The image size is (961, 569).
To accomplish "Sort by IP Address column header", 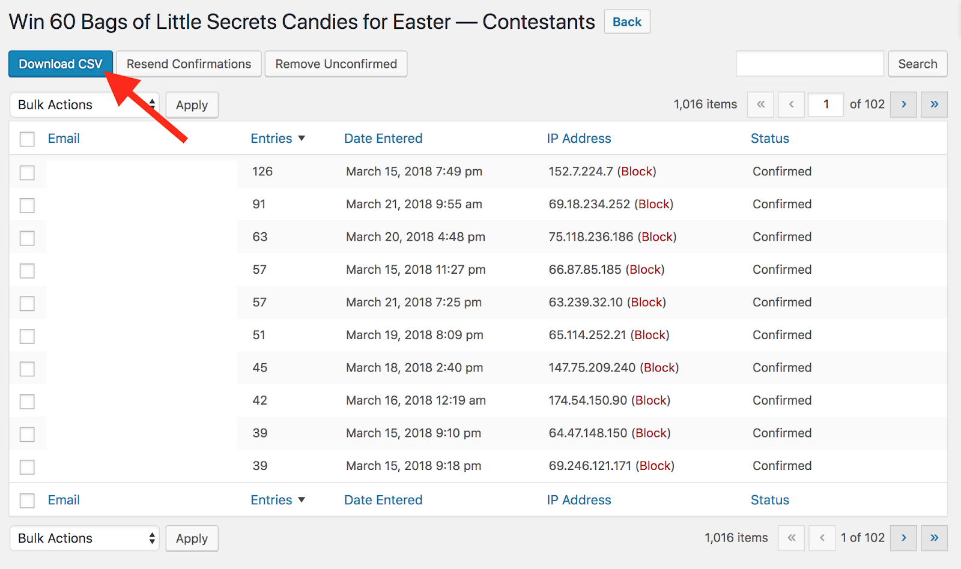I will coord(579,139).
